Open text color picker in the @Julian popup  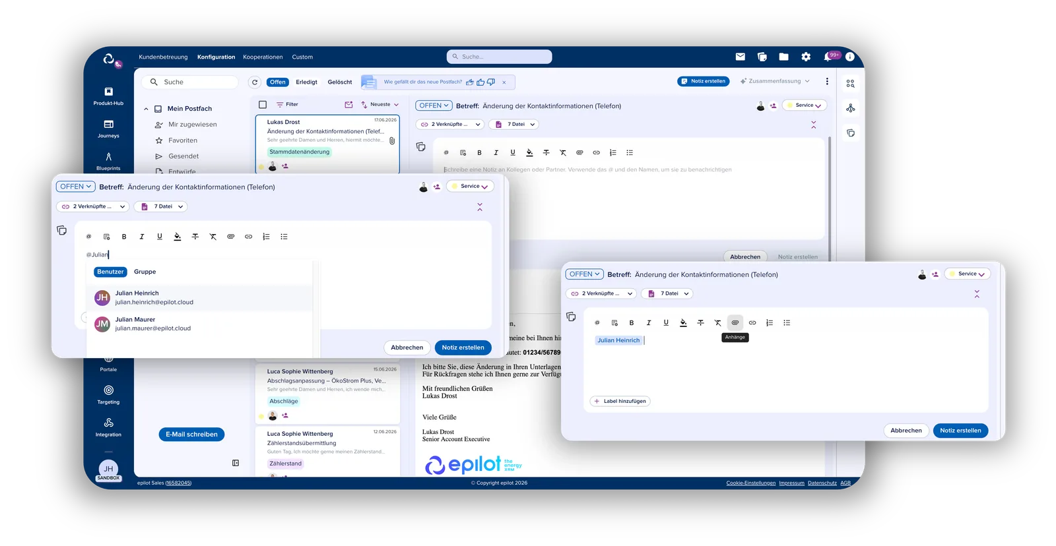[x=178, y=236]
